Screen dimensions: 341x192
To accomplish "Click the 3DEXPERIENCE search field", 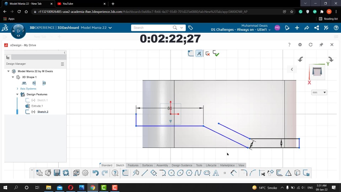I will tap(152, 28).
